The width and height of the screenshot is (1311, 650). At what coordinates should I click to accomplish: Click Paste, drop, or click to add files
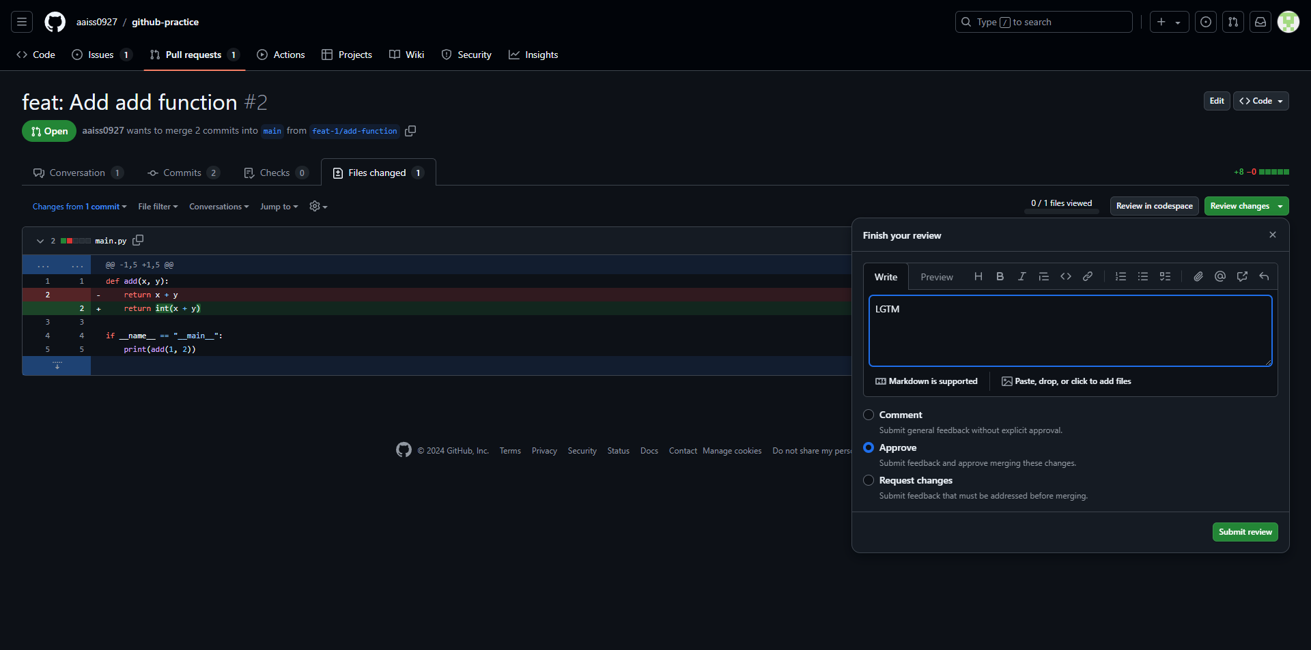click(1067, 381)
